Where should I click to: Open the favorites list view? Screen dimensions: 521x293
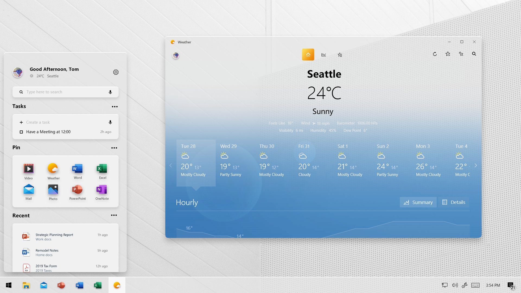click(x=340, y=54)
